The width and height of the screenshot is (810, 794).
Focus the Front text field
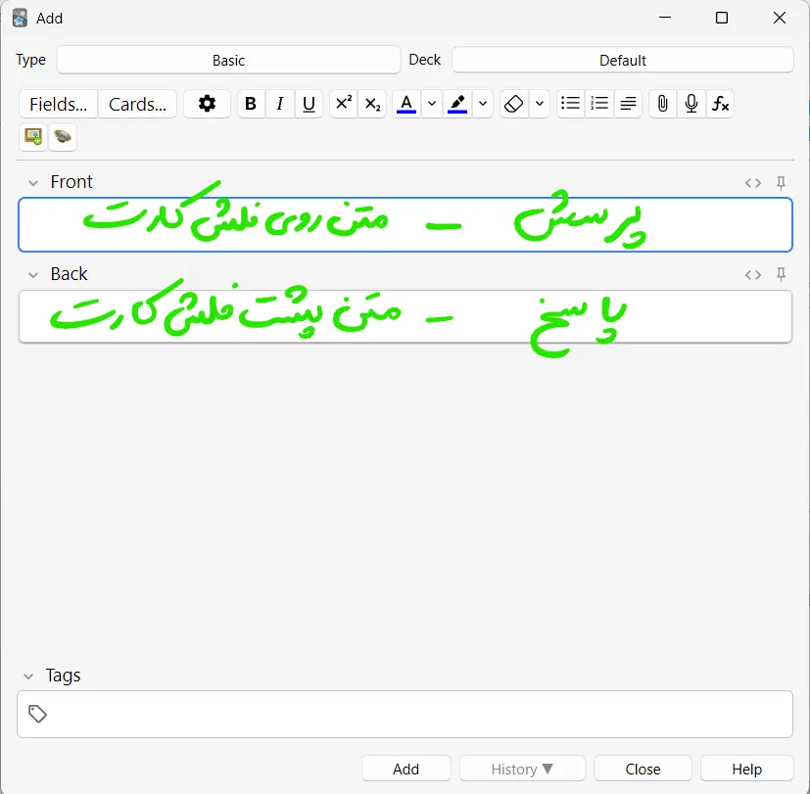[405, 224]
